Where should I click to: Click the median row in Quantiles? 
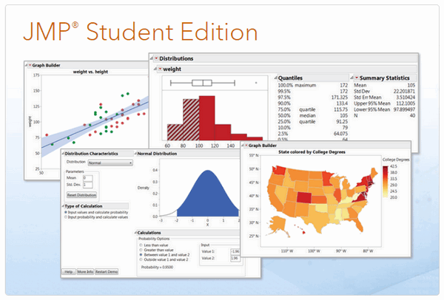pyautogui.click(x=312, y=116)
